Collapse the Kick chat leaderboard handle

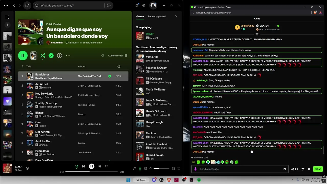(x=257, y=34)
